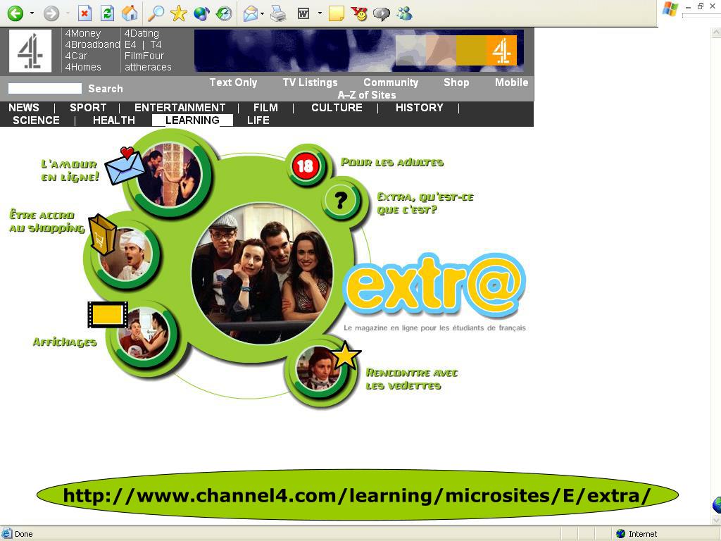Image resolution: width=721 pixels, height=541 pixels.
Task: Select the HISTORY section tab
Action: click(420, 108)
